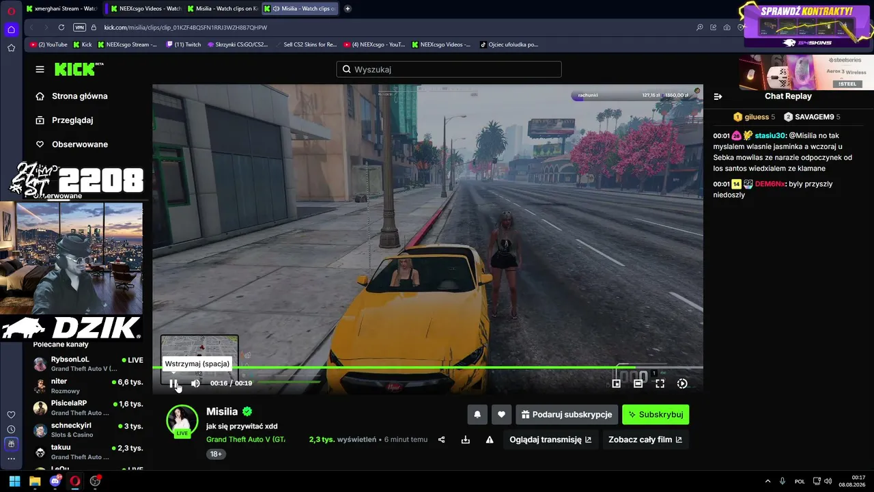This screenshot has height=492, width=874.
Task: Open Opera sidebar heart icon
Action: [11, 415]
